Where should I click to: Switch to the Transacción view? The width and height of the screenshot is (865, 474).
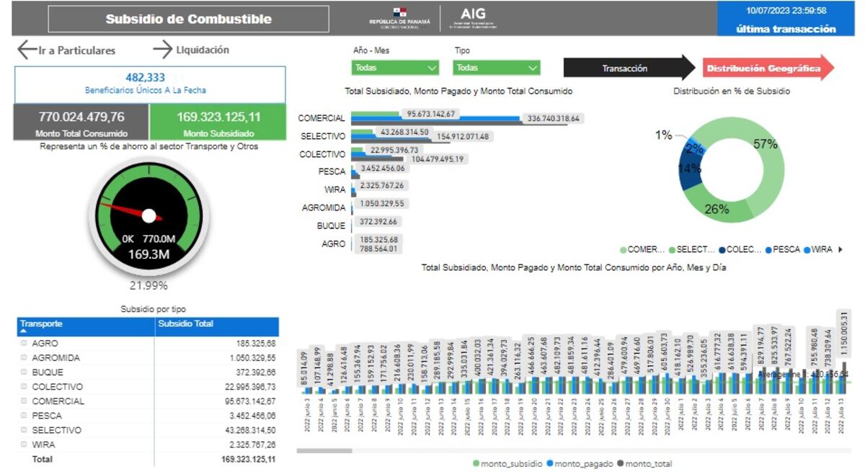pyautogui.click(x=625, y=68)
